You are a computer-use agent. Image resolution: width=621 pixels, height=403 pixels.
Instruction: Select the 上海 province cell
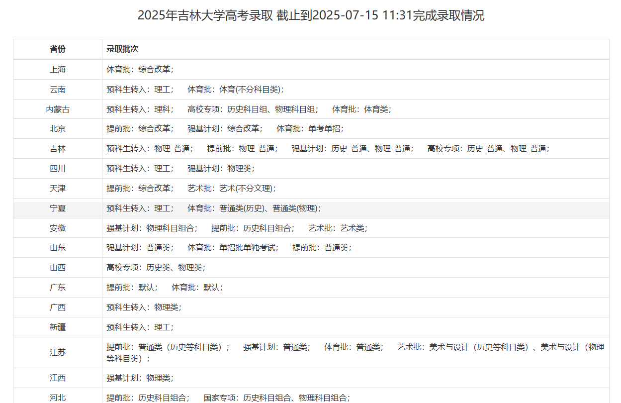click(x=58, y=70)
